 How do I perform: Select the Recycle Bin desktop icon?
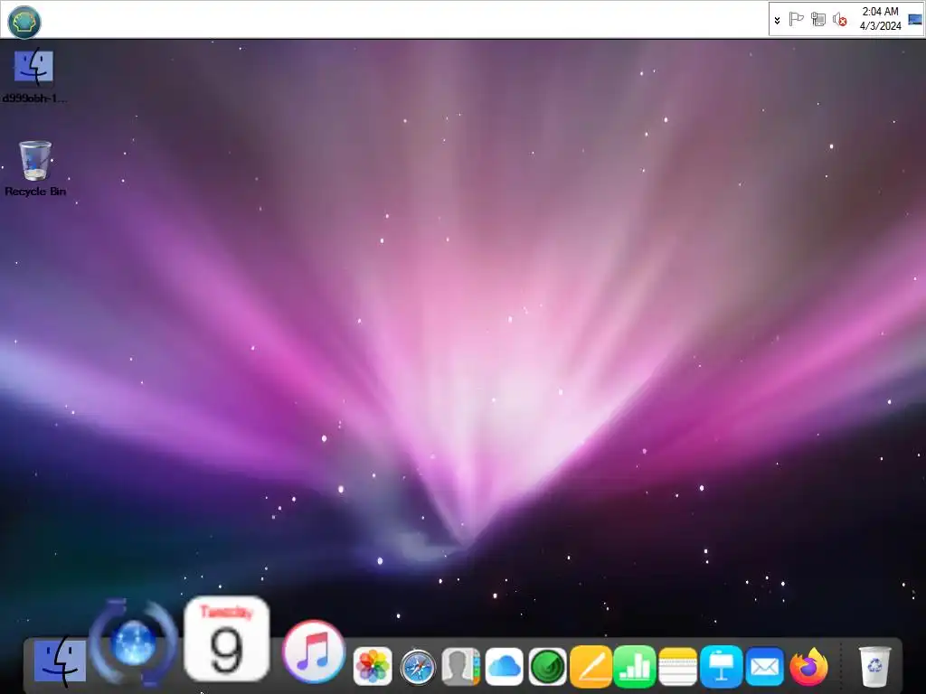[35, 169]
